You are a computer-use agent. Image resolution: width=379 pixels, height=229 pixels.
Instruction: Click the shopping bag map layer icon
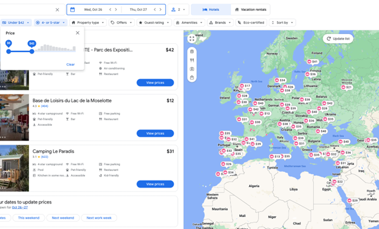[192, 78]
